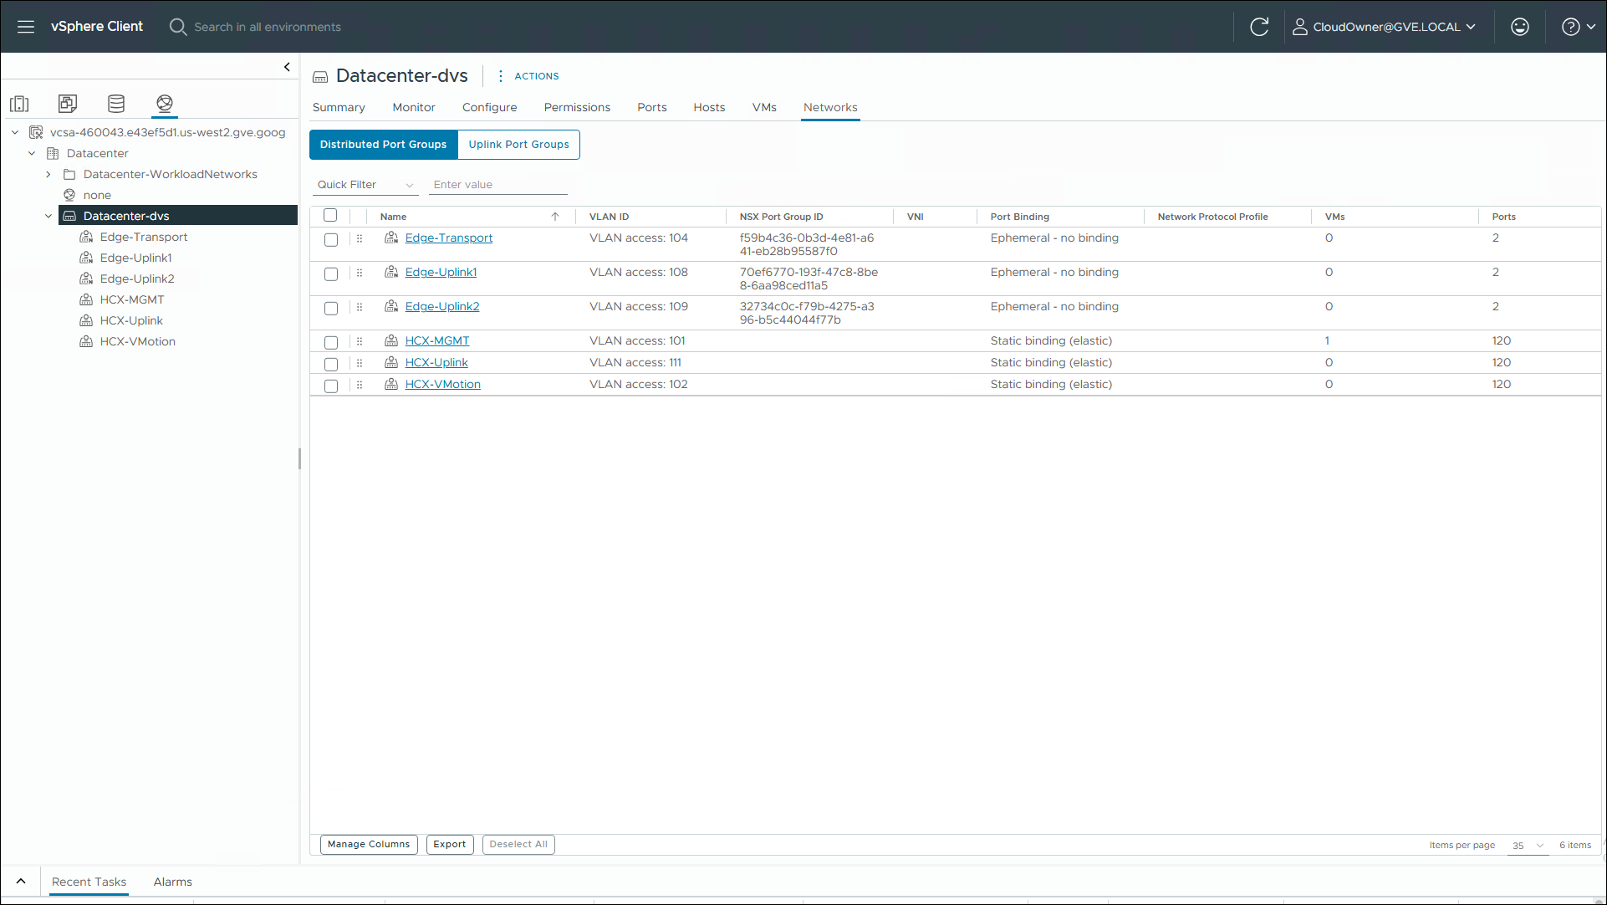The height and width of the screenshot is (905, 1607).
Task: Open the Alarms tab at bottom
Action: (x=173, y=882)
